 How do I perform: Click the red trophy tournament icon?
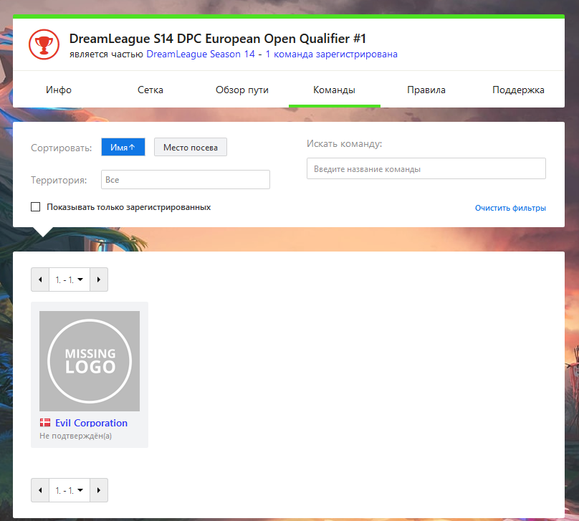(x=44, y=44)
